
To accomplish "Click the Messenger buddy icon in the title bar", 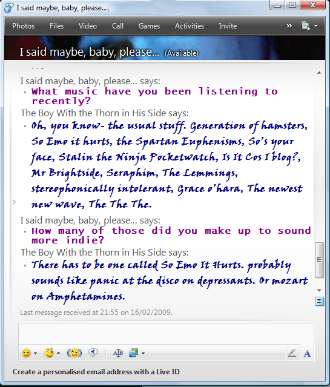I will pyautogui.click(x=9, y=8).
